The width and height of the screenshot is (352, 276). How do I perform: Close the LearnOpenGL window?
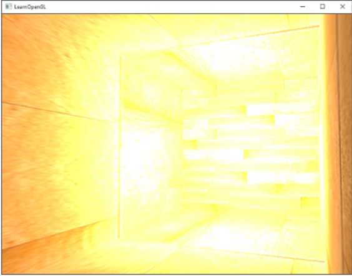343,7
